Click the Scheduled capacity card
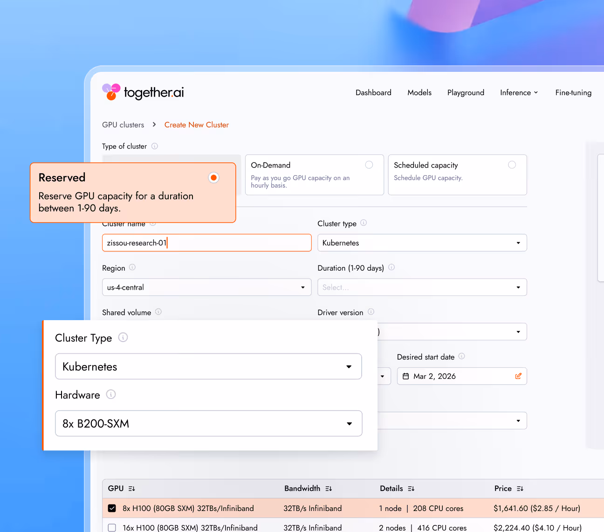This screenshot has height=532, width=604. [457, 175]
